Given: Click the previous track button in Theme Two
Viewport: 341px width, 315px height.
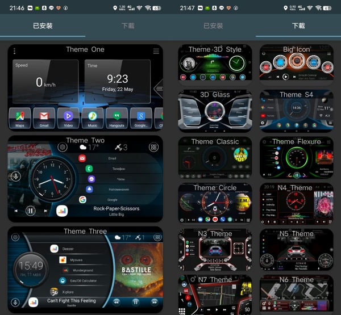Looking at the screenshot, I should click(x=16, y=211).
